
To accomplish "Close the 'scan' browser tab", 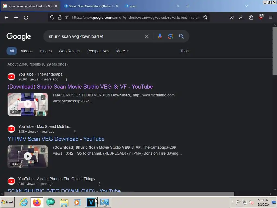I will click(x=178, y=6).
